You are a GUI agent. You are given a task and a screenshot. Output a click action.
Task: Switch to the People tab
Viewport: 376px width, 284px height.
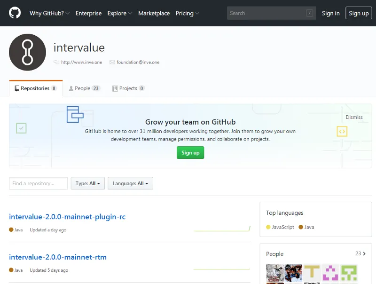[84, 88]
